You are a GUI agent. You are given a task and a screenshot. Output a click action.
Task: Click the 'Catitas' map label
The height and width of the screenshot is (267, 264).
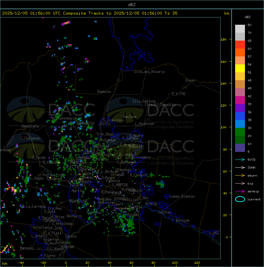(165, 212)
